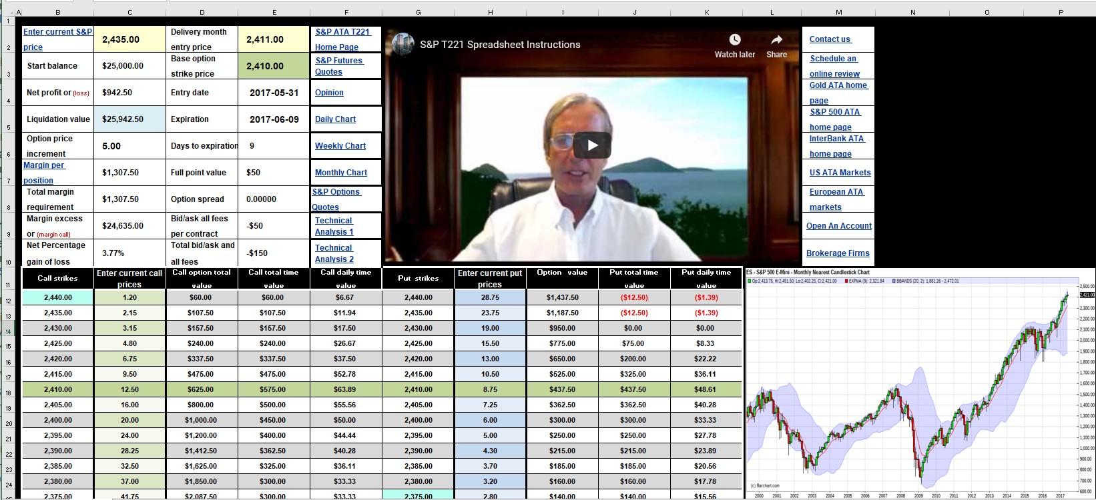The image size is (1096, 500).
Task: Click the Contact us link
Action: pyautogui.click(x=830, y=39)
